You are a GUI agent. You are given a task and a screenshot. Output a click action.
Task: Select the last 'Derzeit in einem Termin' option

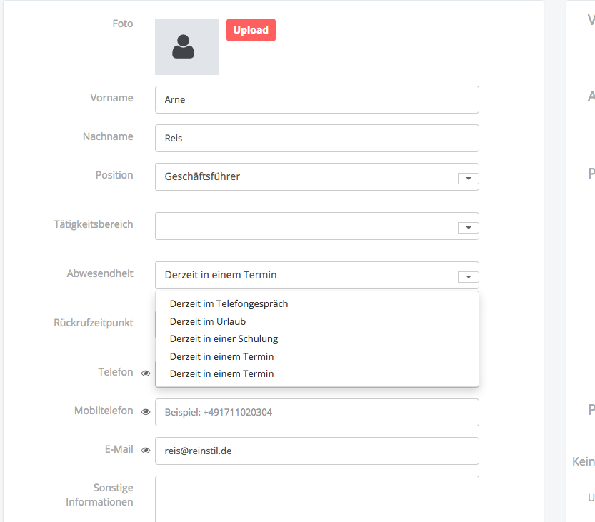click(221, 373)
